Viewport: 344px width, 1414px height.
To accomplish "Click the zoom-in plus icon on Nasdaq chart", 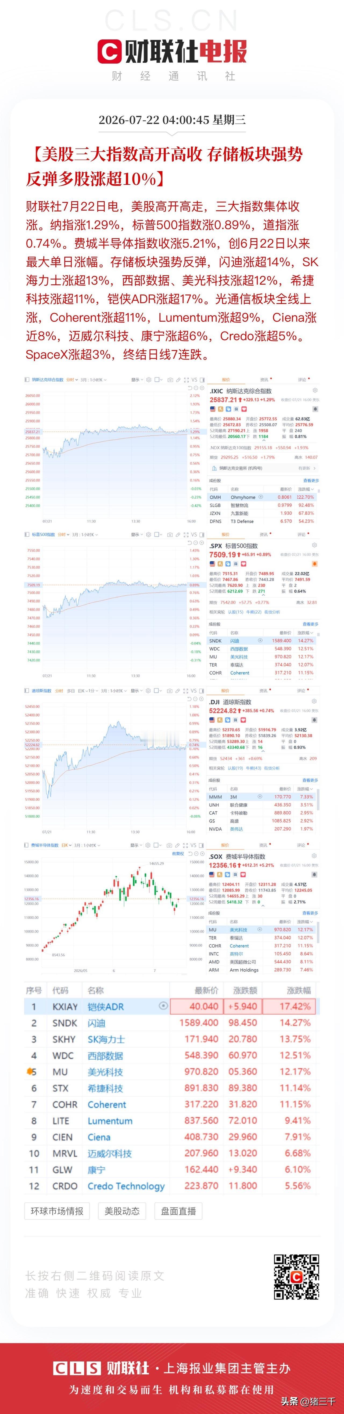I will [202, 388].
